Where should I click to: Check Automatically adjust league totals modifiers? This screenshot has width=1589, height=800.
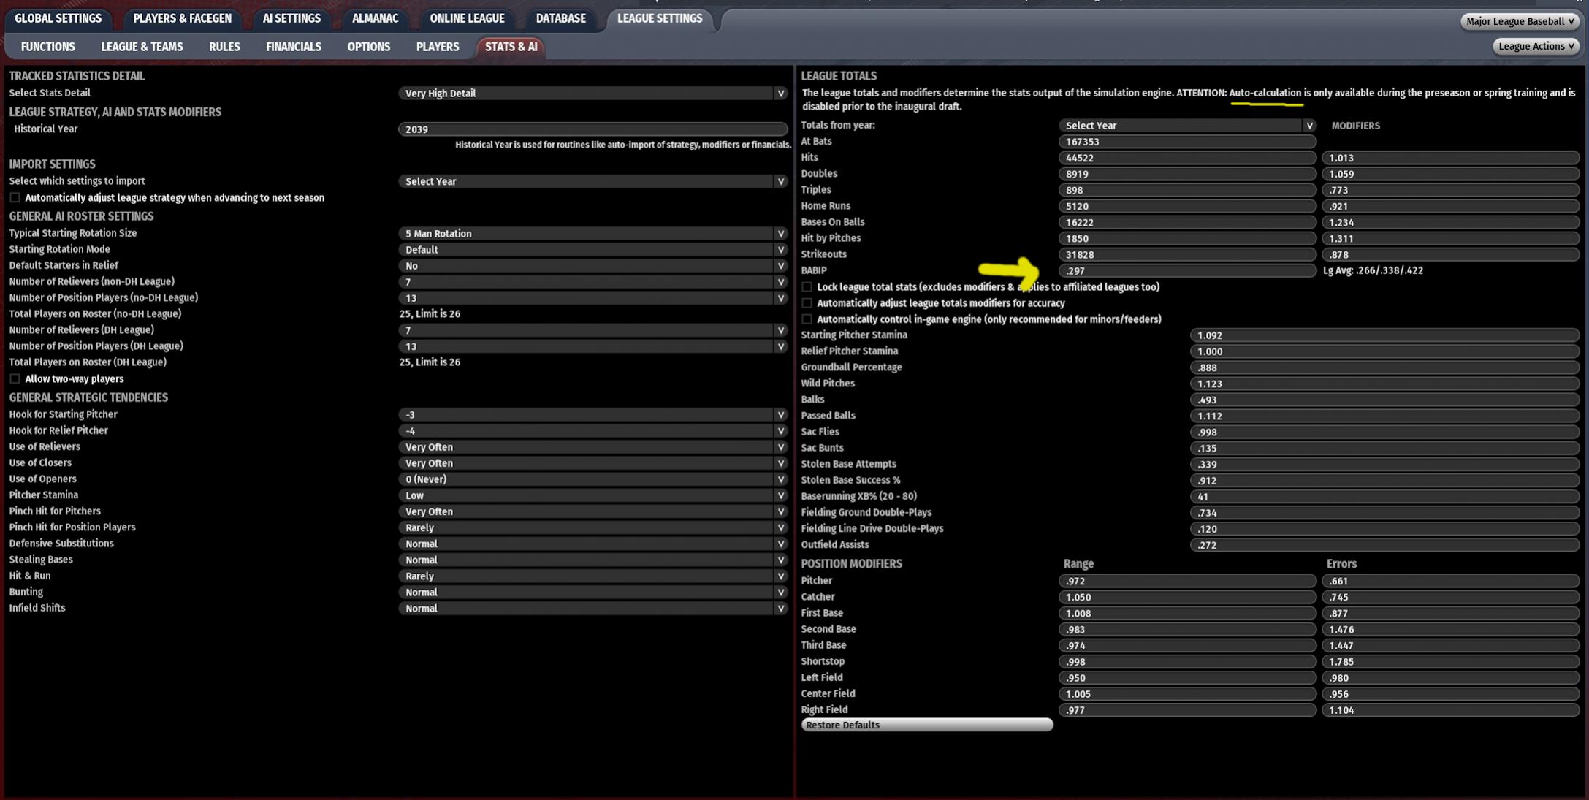(807, 303)
